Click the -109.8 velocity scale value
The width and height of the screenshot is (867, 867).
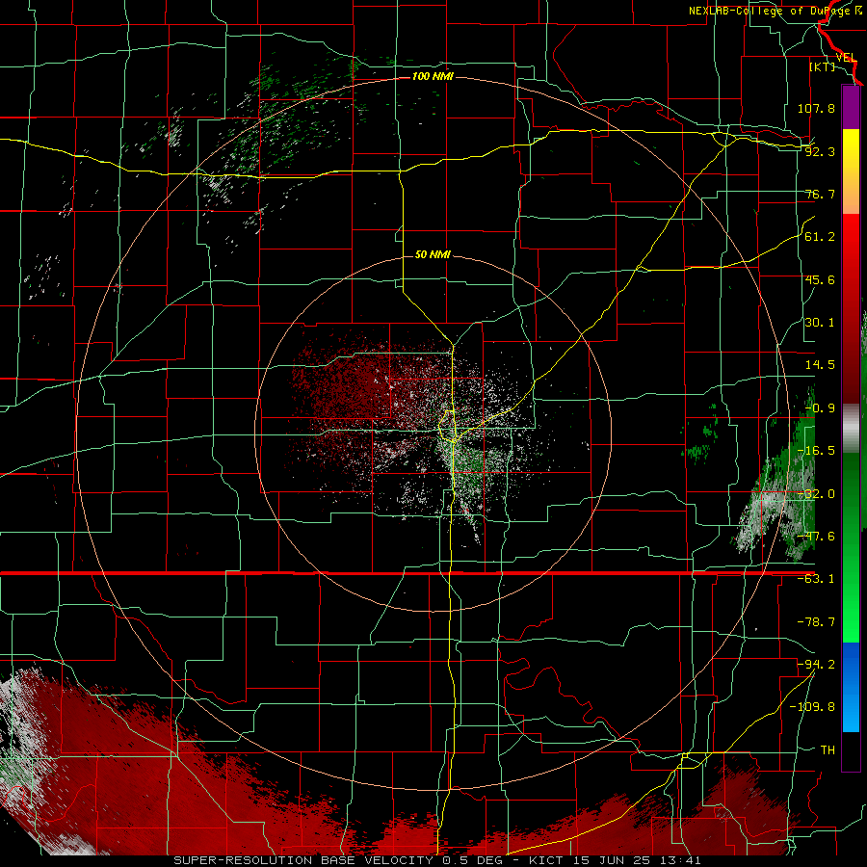click(x=812, y=707)
